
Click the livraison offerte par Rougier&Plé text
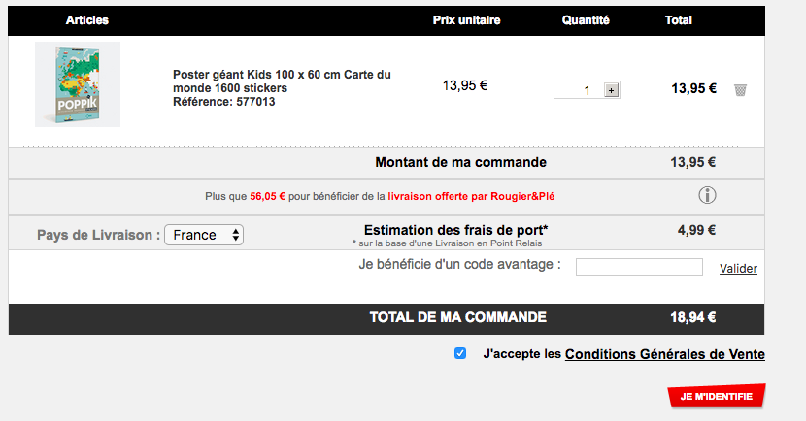[471, 196]
